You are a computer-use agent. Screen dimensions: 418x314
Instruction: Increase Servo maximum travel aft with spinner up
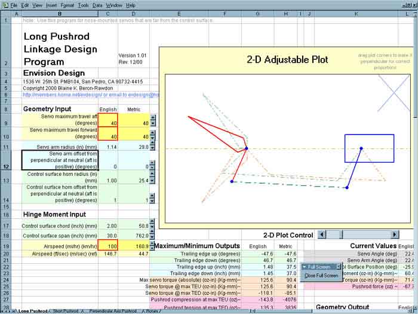[x=152, y=117]
